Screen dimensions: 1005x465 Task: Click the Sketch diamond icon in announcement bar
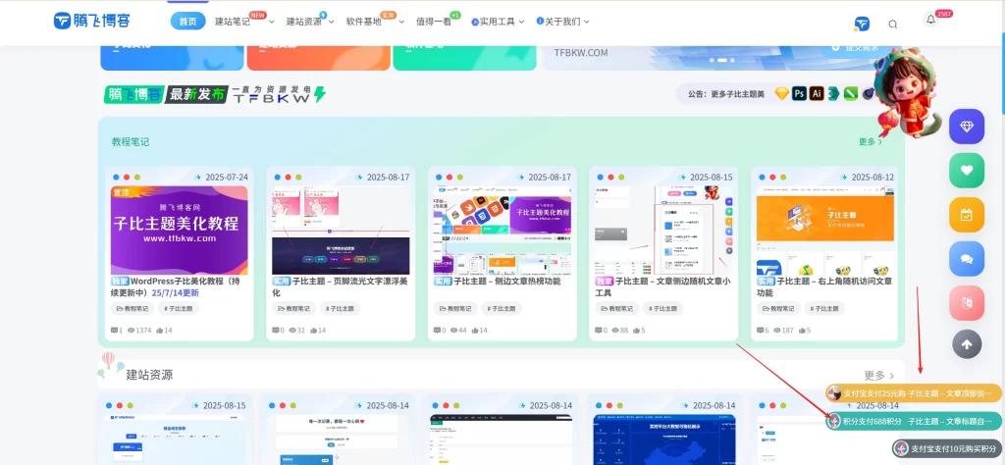(x=781, y=93)
